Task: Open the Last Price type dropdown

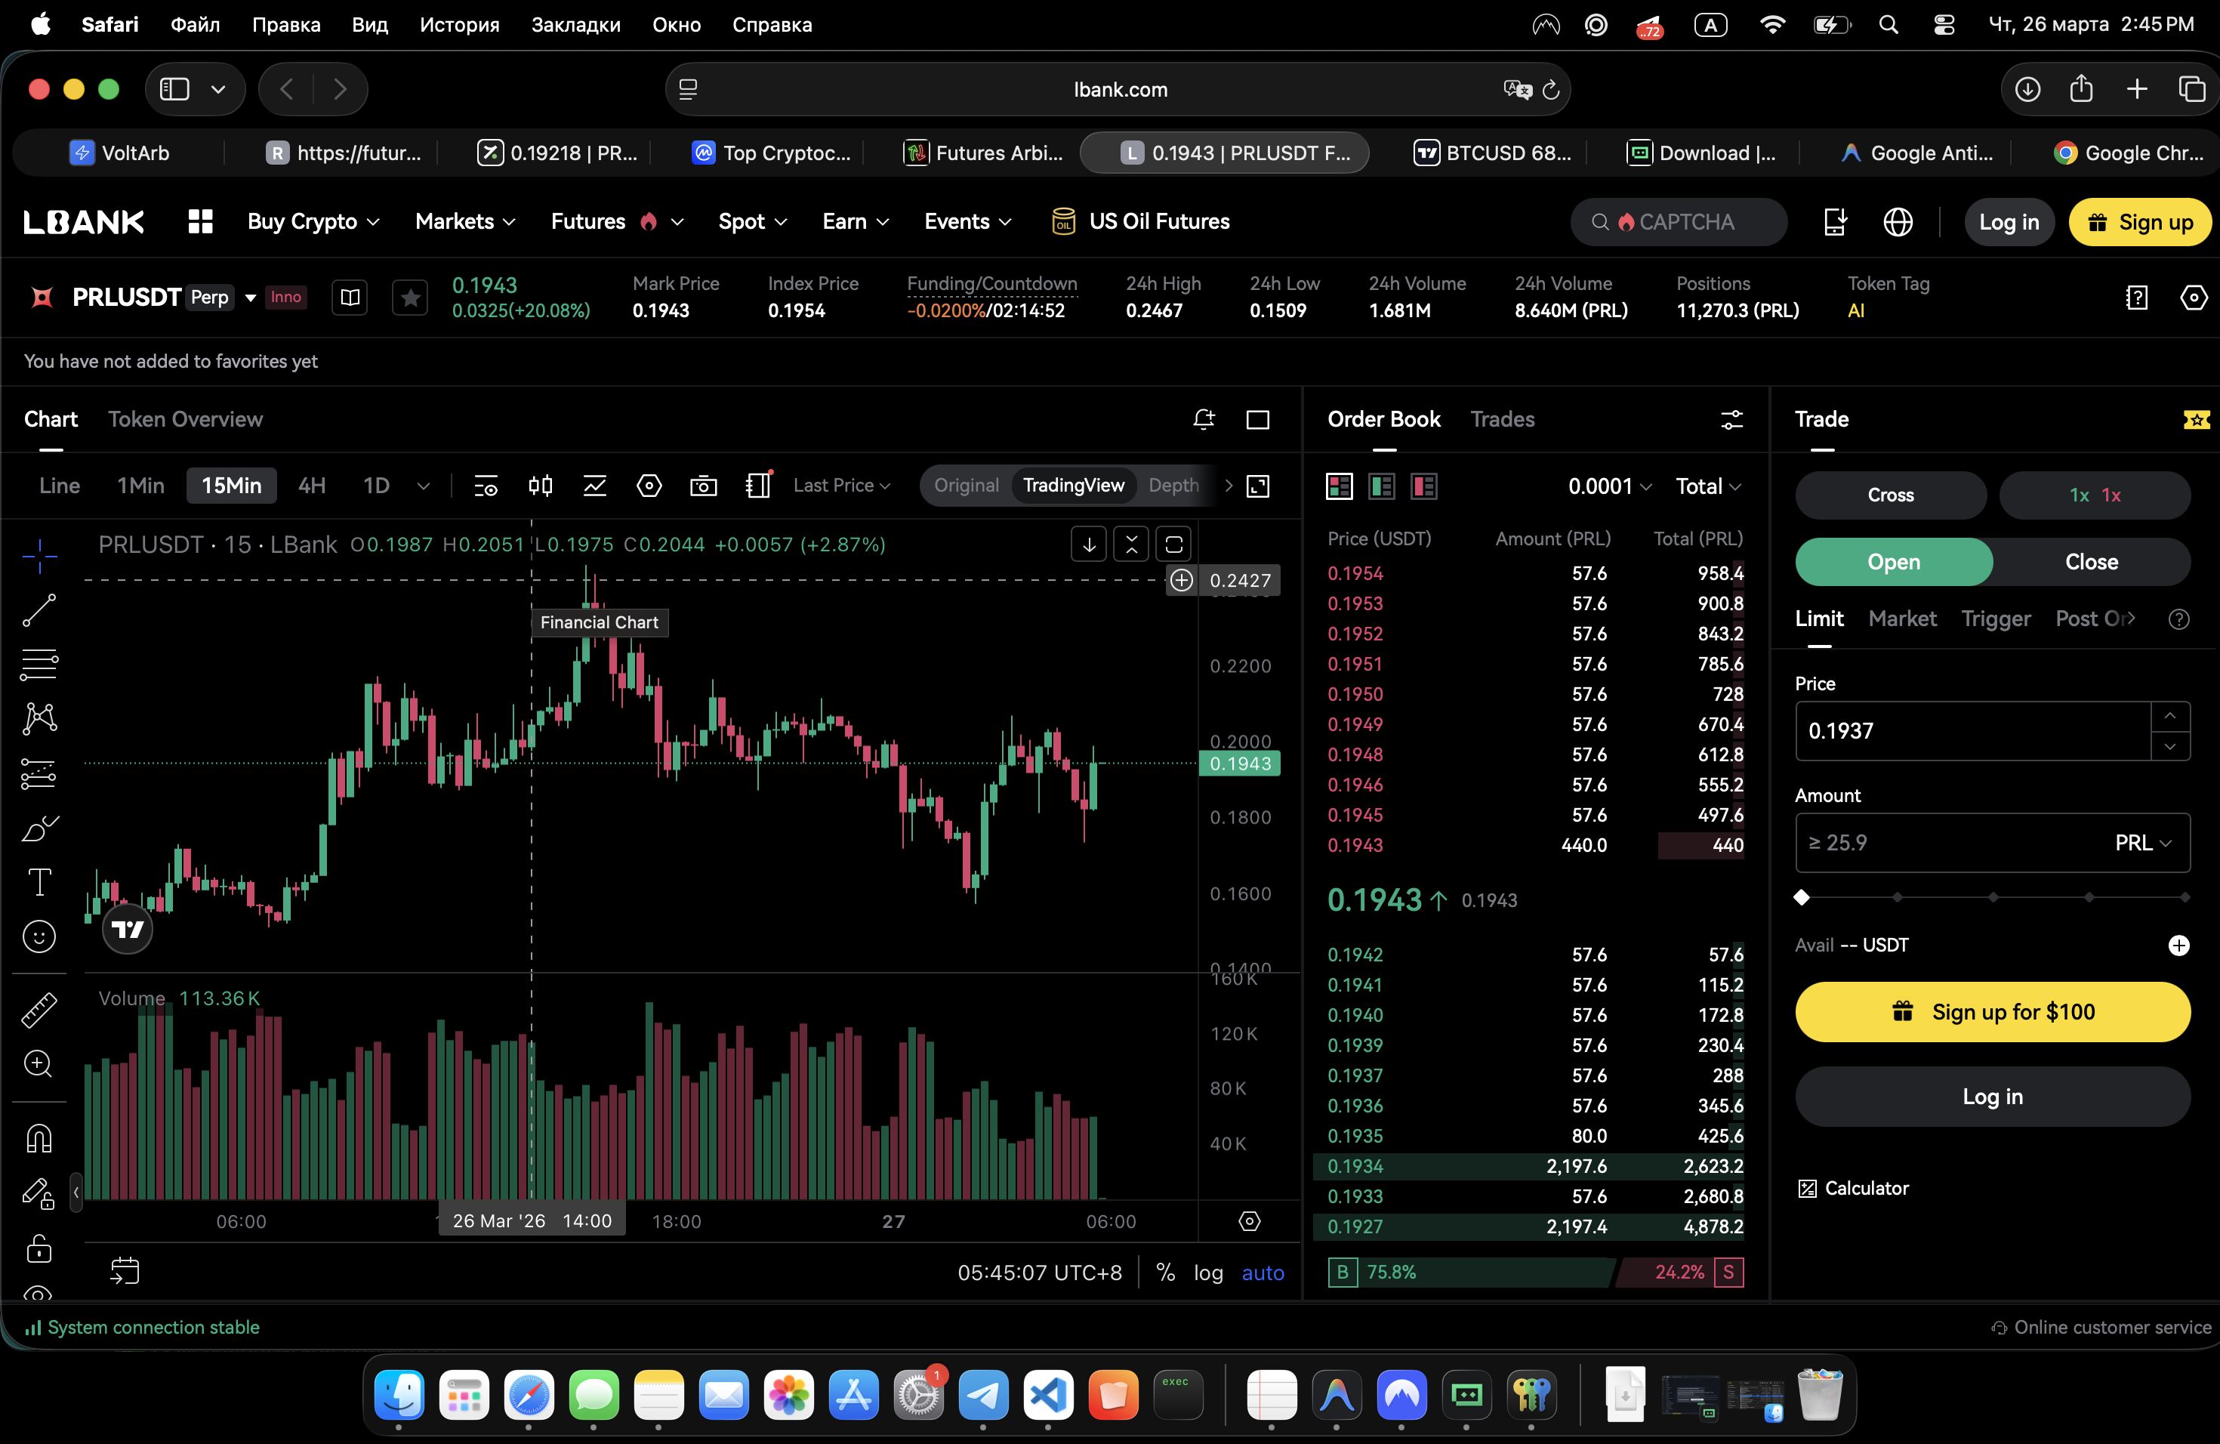Action: pyautogui.click(x=841, y=486)
